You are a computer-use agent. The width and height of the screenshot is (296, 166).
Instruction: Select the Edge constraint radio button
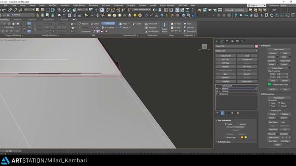click(279, 103)
